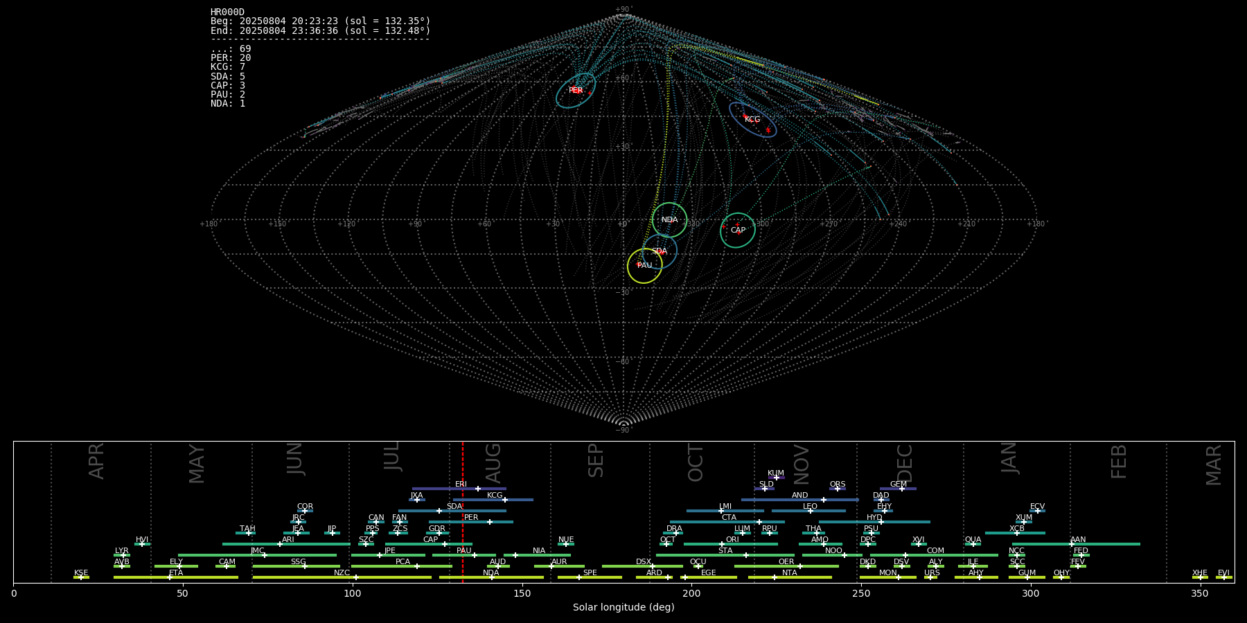Click the PAU radiant label on sky map
This screenshot has height=623, width=1247.
pyautogui.click(x=644, y=266)
